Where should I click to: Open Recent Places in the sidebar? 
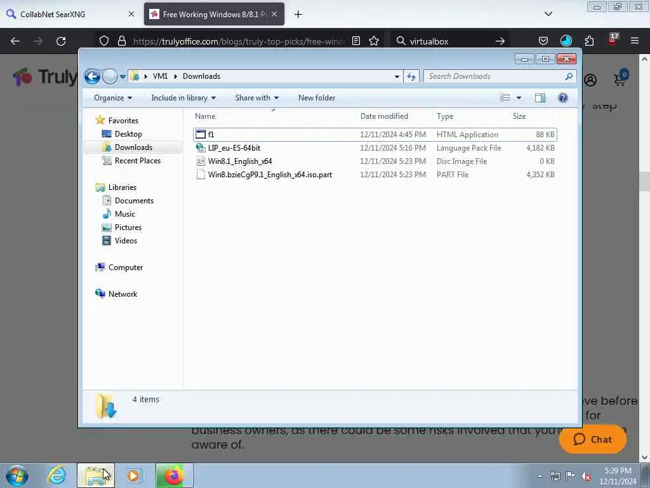pyautogui.click(x=138, y=161)
